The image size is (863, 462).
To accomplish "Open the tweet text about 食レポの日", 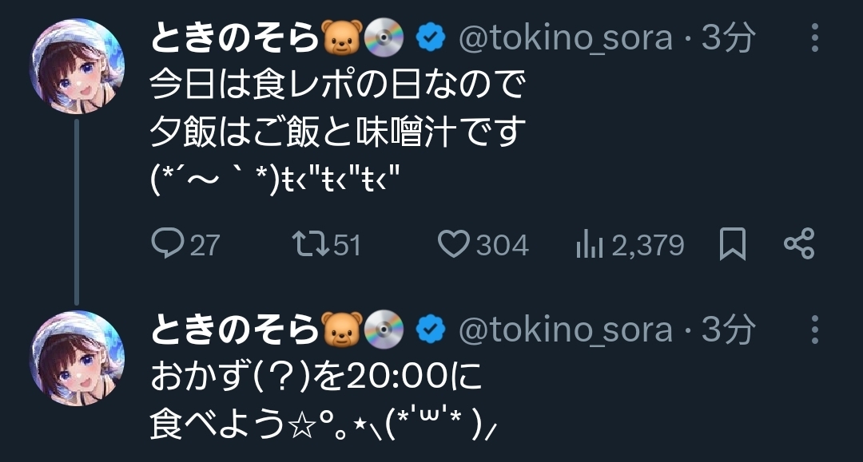I will (x=338, y=132).
